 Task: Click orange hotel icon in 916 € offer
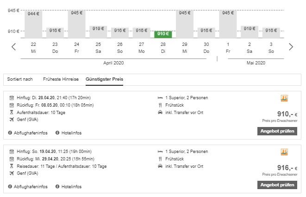284,152
